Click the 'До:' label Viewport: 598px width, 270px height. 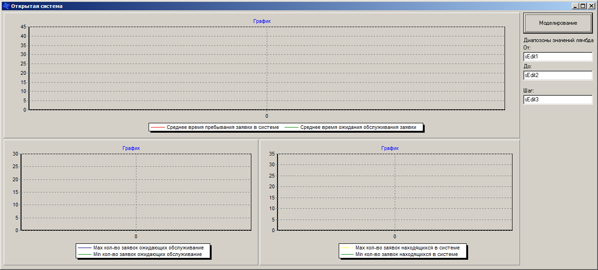click(x=528, y=66)
